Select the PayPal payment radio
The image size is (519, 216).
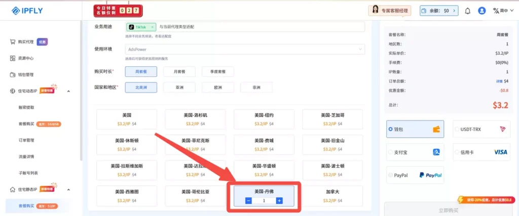click(391, 175)
